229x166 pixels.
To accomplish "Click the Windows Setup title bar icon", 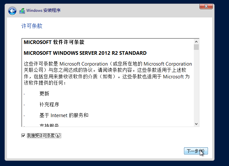I will (22, 11).
